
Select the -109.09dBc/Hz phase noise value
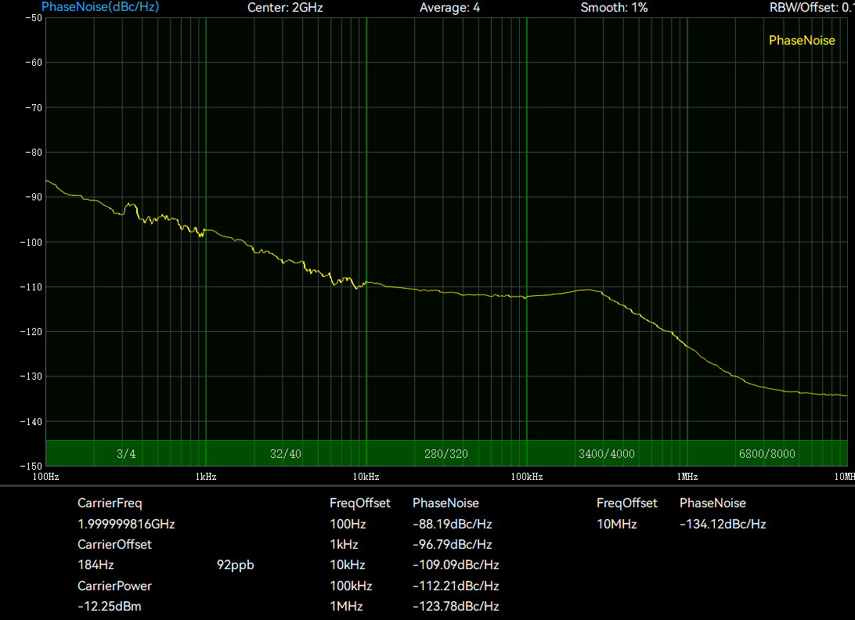pyautogui.click(x=456, y=565)
